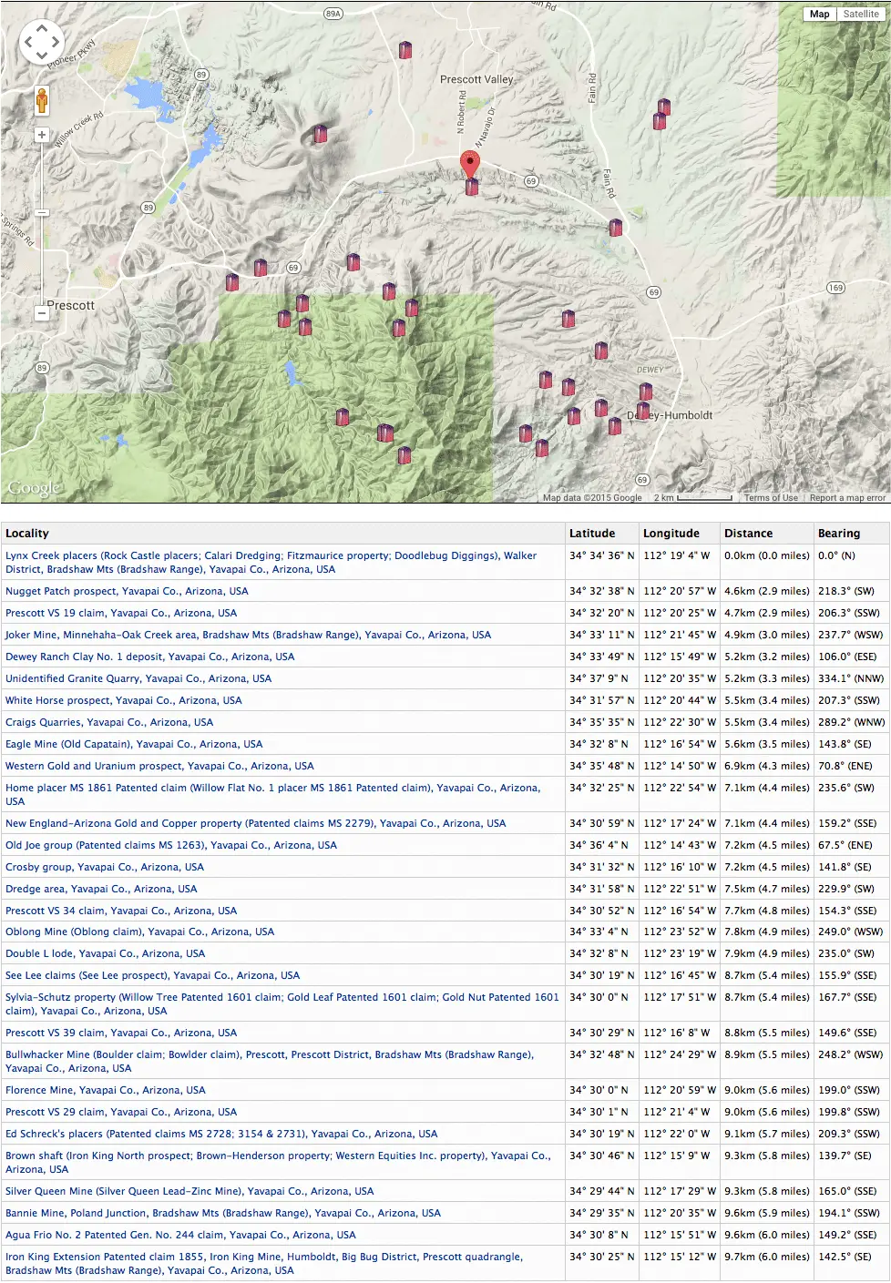The width and height of the screenshot is (891, 1283).
Task: Switch to Map view
Action: click(x=820, y=14)
